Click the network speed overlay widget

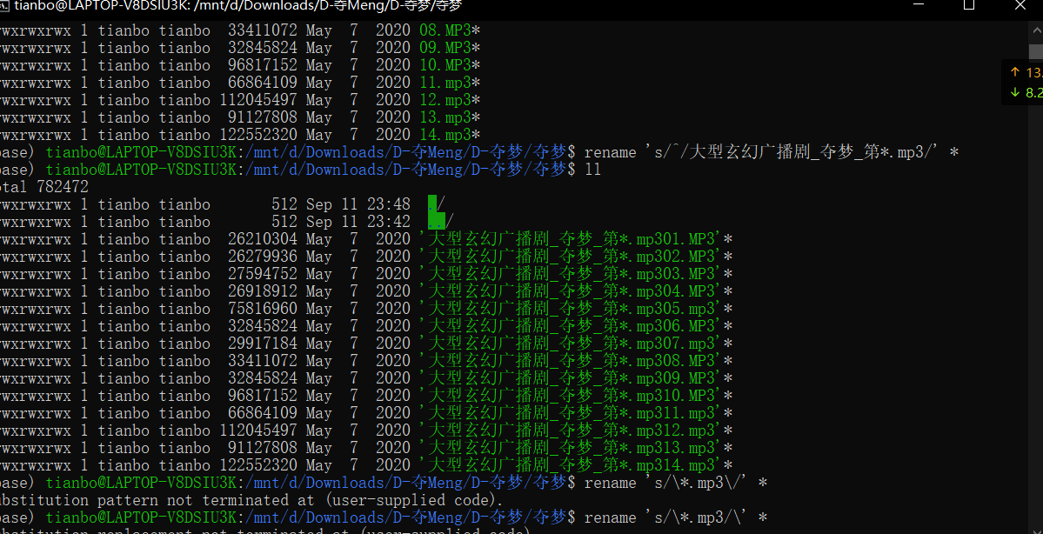pos(1023,83)
